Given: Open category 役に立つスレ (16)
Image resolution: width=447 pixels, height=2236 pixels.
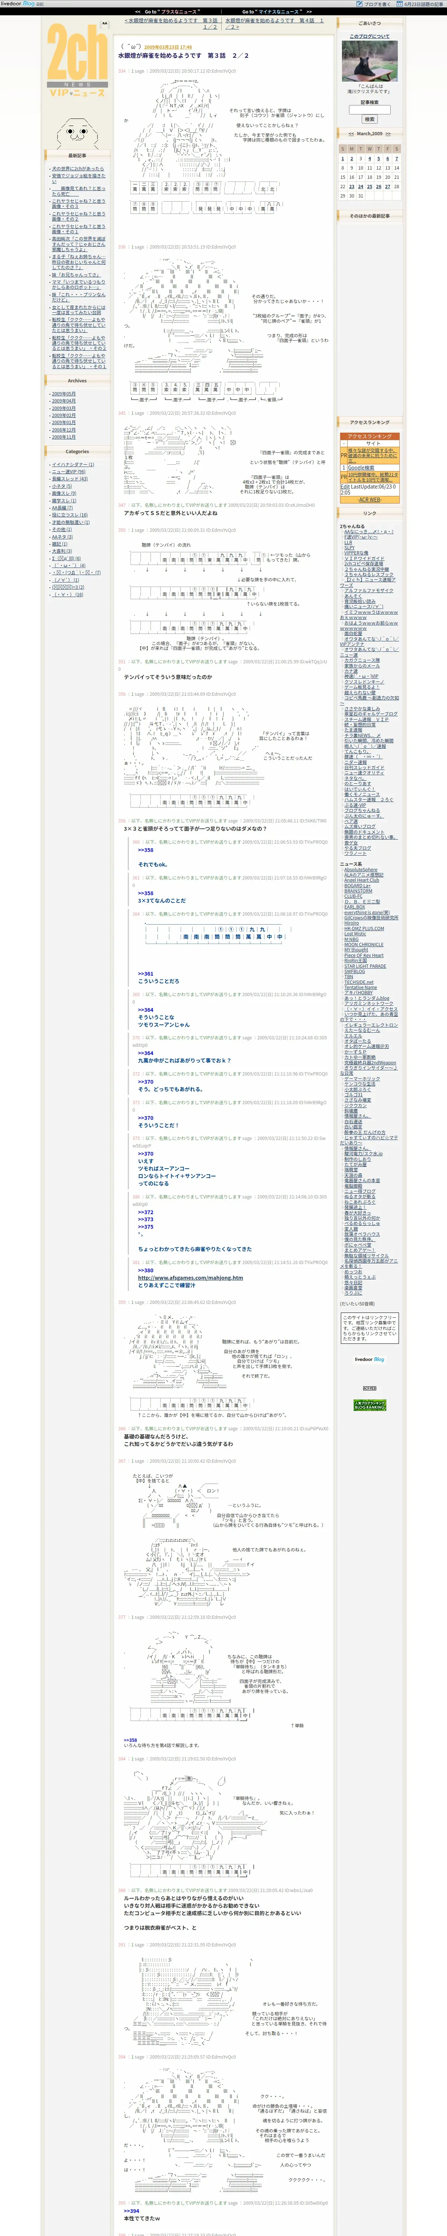Looking at the screenshot, I should (x=69, y=515).
